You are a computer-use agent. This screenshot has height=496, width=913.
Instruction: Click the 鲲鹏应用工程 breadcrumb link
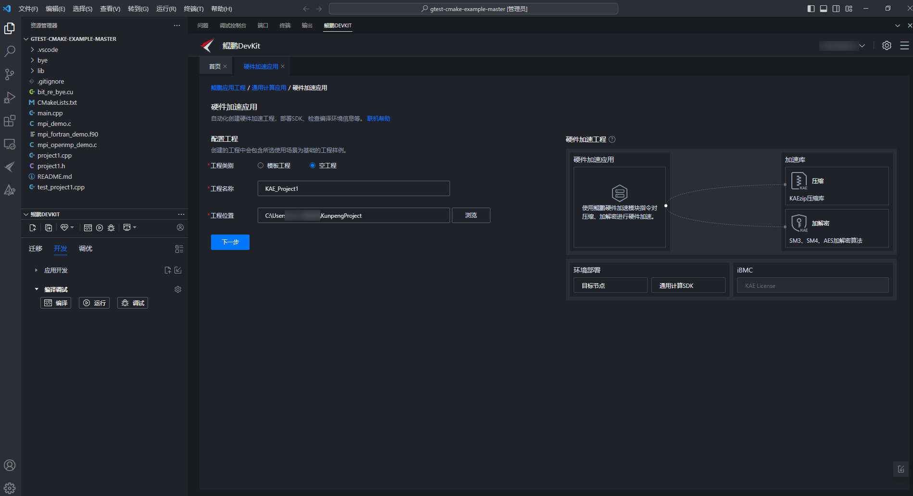[x=228, y=87]
